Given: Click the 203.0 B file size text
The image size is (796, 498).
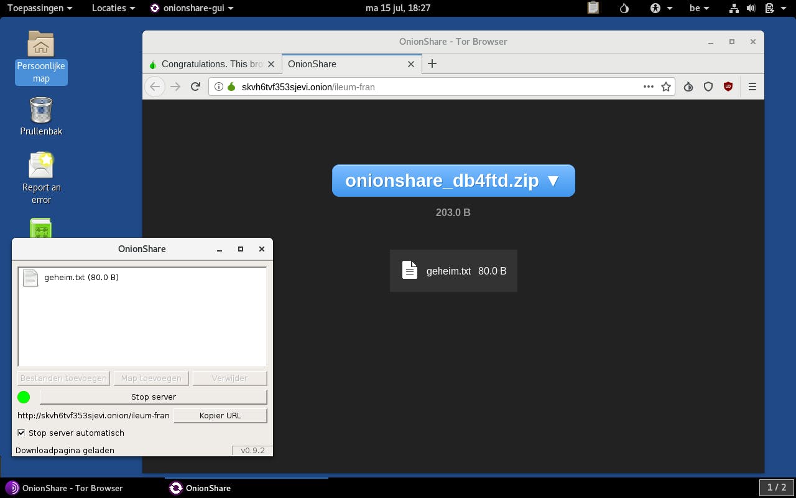Looking at the screenshot, I should pos(453,212).
